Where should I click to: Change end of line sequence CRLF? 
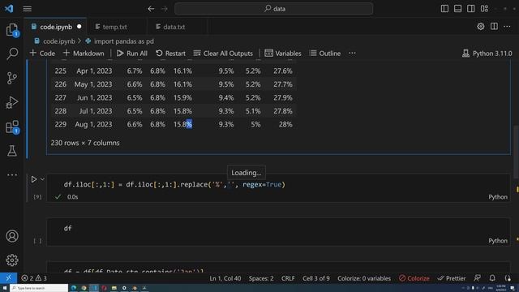[288, 278]
